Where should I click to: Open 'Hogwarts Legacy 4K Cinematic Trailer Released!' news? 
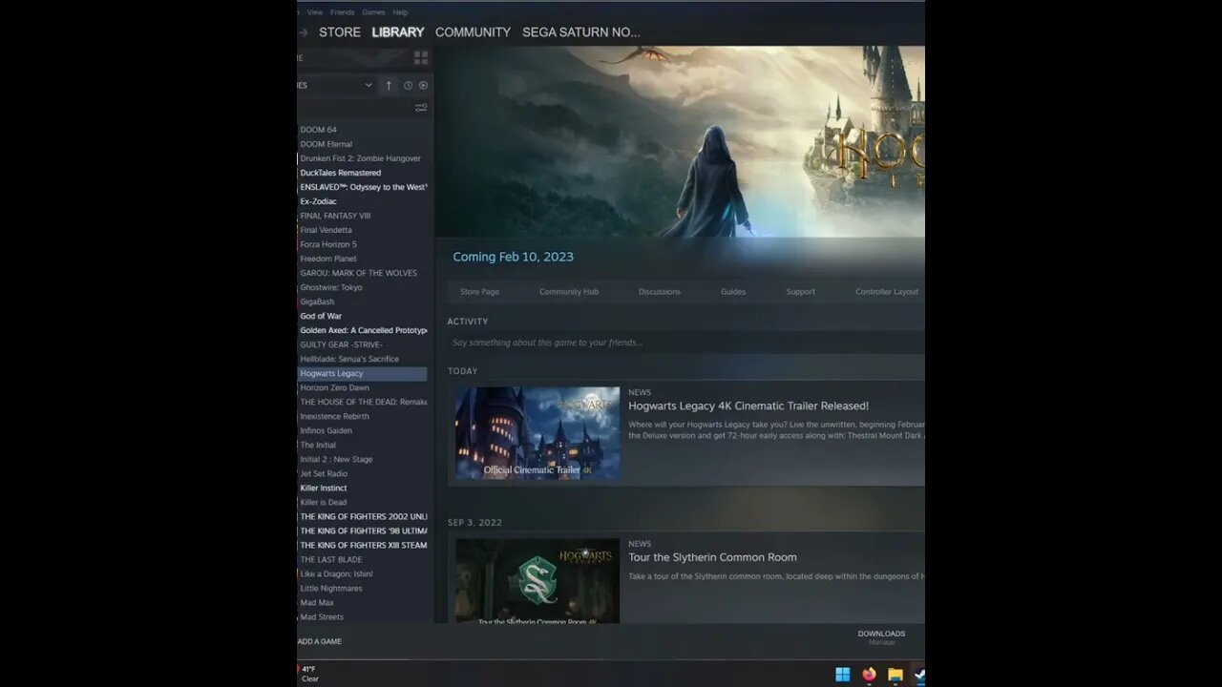[748, 406]
